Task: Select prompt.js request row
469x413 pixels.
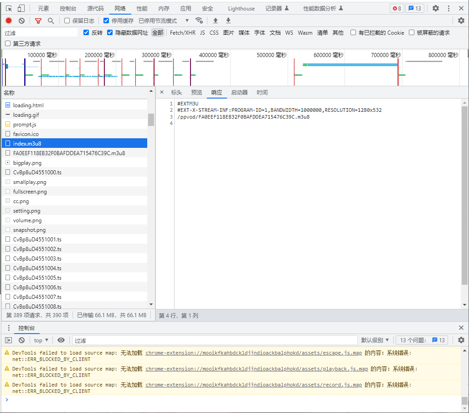Action: [74, 124]
